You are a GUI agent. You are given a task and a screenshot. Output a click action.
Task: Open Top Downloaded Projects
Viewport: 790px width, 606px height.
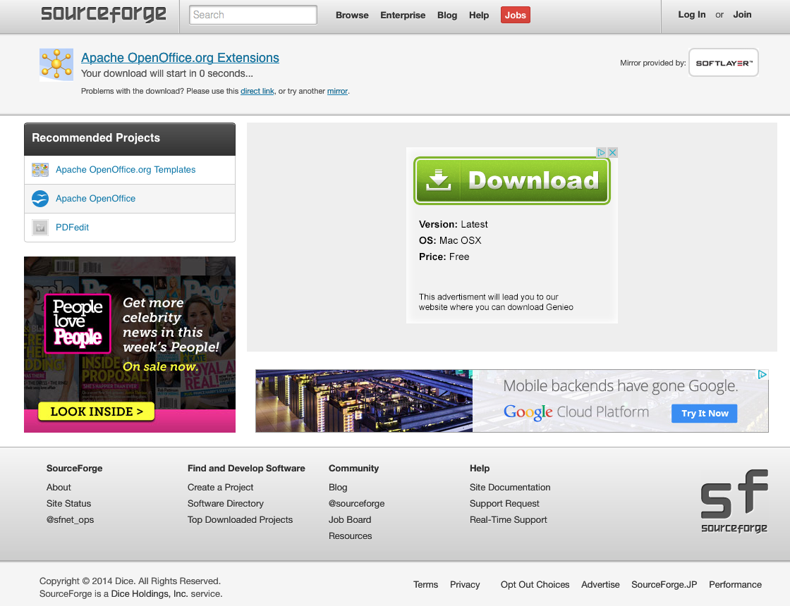click(240, 519)
